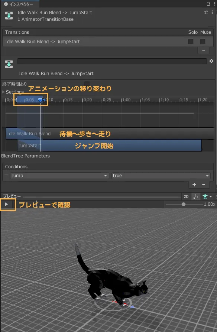Toggle the 2D preview mode

(186, 196)
